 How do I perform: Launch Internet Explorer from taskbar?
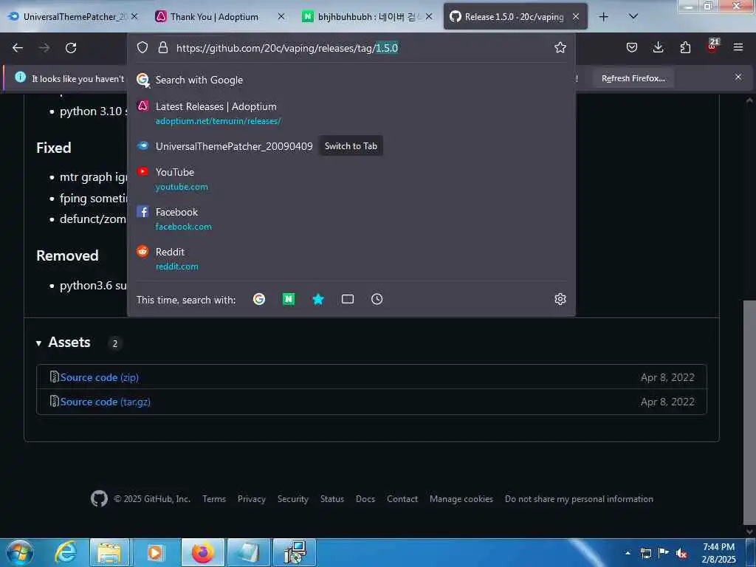coord(65,552)
